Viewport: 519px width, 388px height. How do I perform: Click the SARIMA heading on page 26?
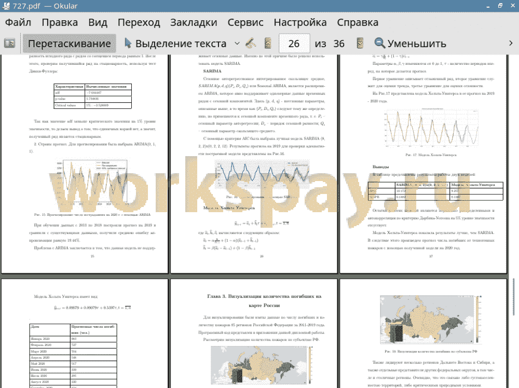212,71
